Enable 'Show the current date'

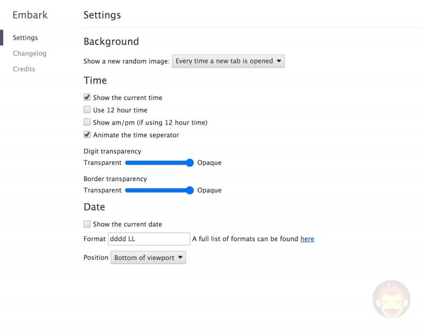87,224
